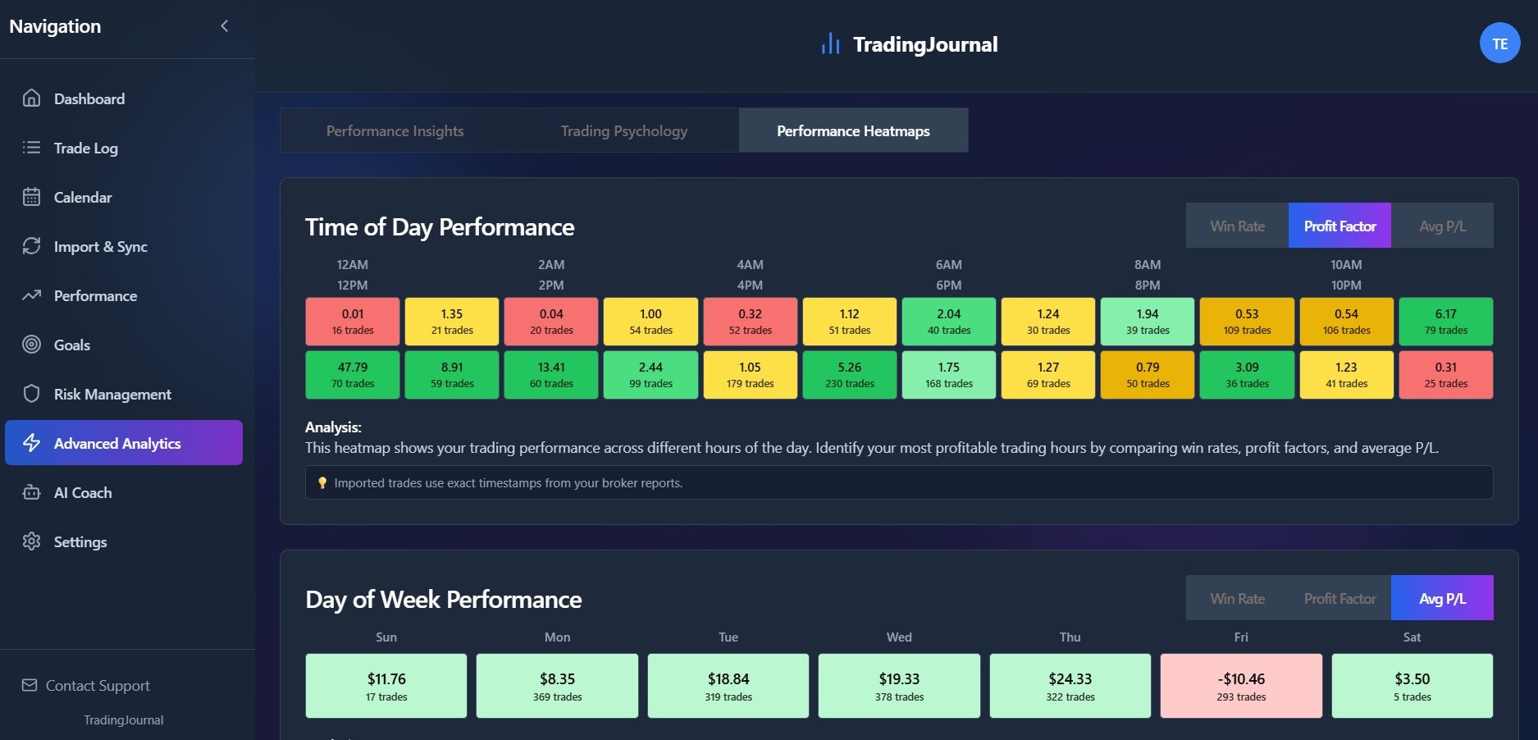Click the Calendar icon in navigation
Image resolution: width=1538 pixels, height=740 pixels.
[30, 197]
